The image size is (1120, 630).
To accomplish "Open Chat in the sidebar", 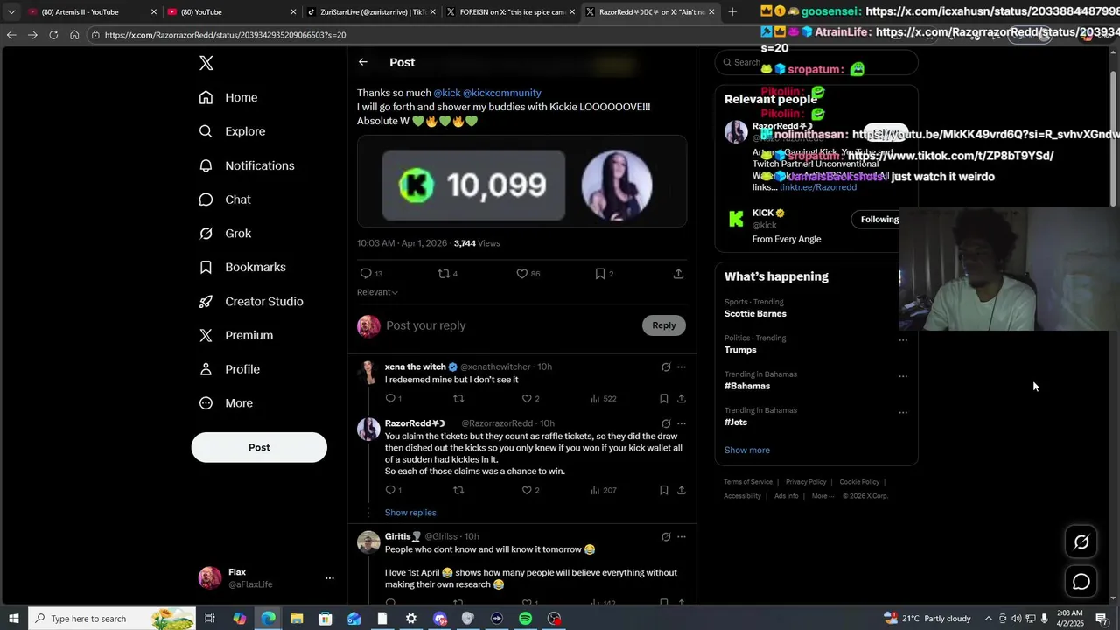I will pyautogui.click(x=225, y=199).
